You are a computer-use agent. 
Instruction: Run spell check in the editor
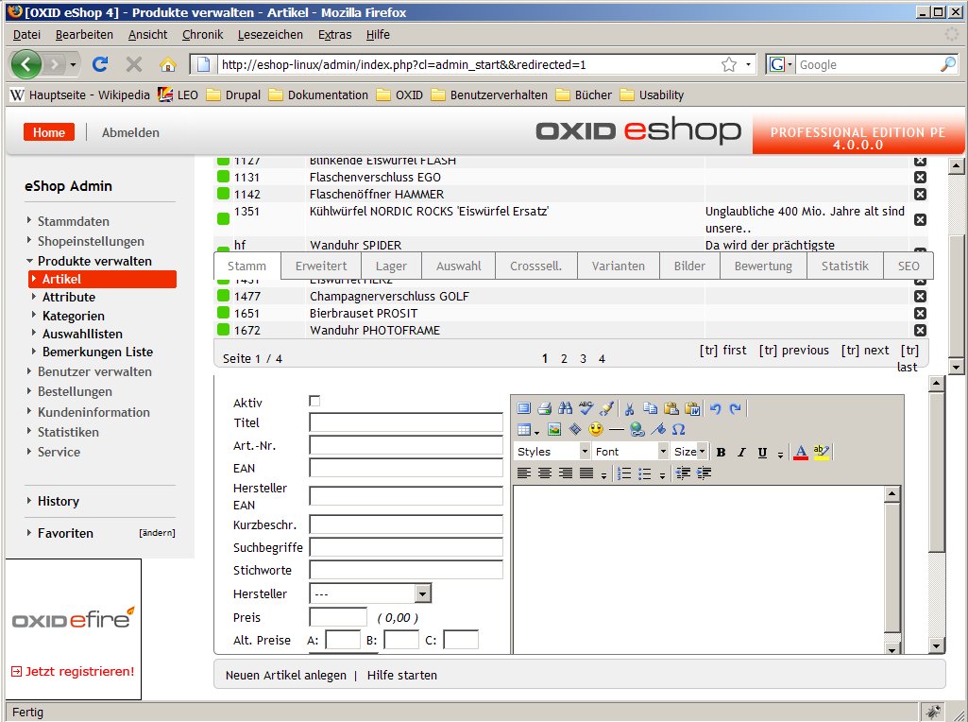tap(586, 408)
